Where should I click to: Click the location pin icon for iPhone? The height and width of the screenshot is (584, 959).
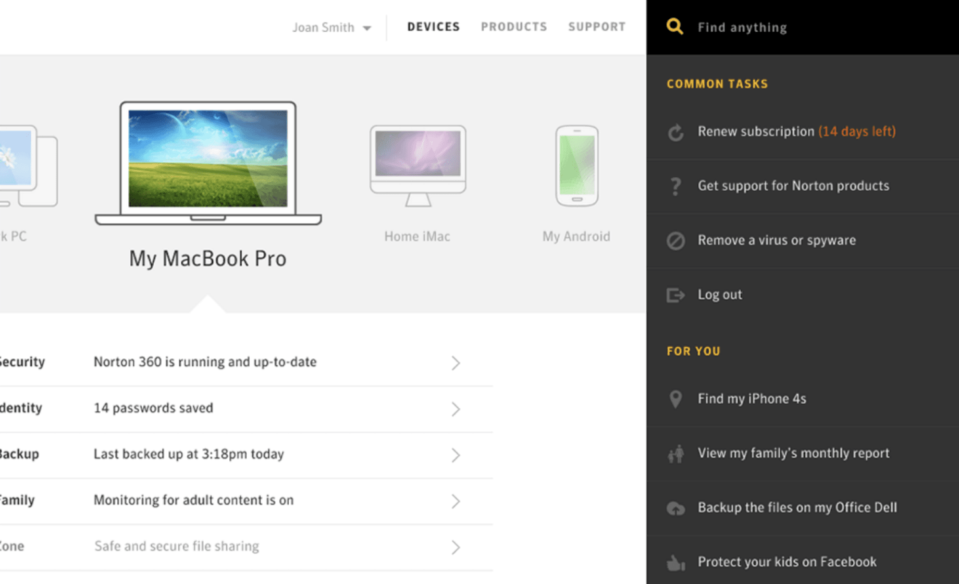point(675,399)
